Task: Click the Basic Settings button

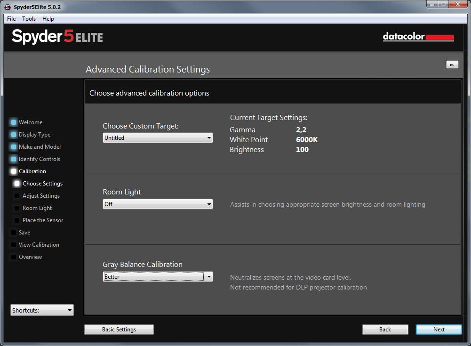Action: pos(119,330)
